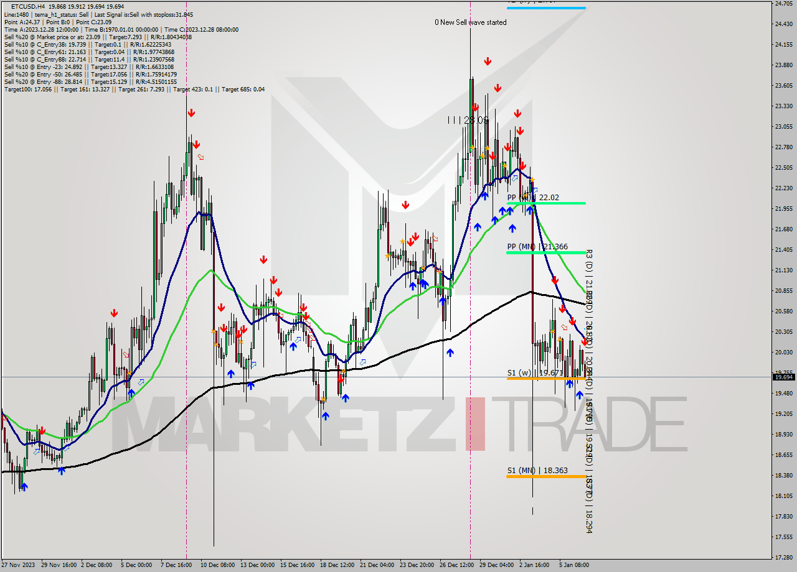797x572 pixels.
Task: Click the 17.555 price axis value
Action: (783, 537)
